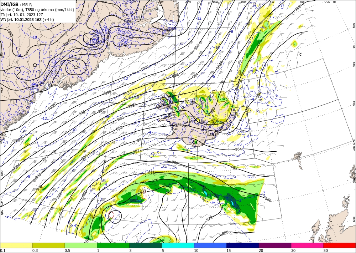Screen dimensions: 356x253
Task: Click the "10W" longitude label
Action: [x=244, y=2]
